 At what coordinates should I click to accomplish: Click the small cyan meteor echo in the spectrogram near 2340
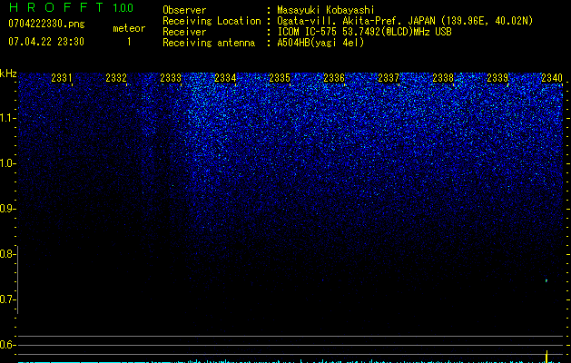click(546, 280)
